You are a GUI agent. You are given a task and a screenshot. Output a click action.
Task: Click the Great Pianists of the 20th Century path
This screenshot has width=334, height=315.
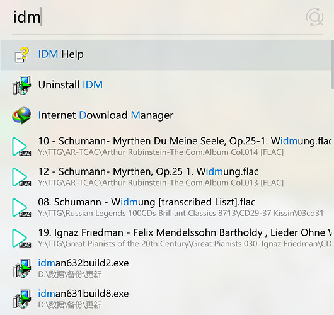(185, 244)
